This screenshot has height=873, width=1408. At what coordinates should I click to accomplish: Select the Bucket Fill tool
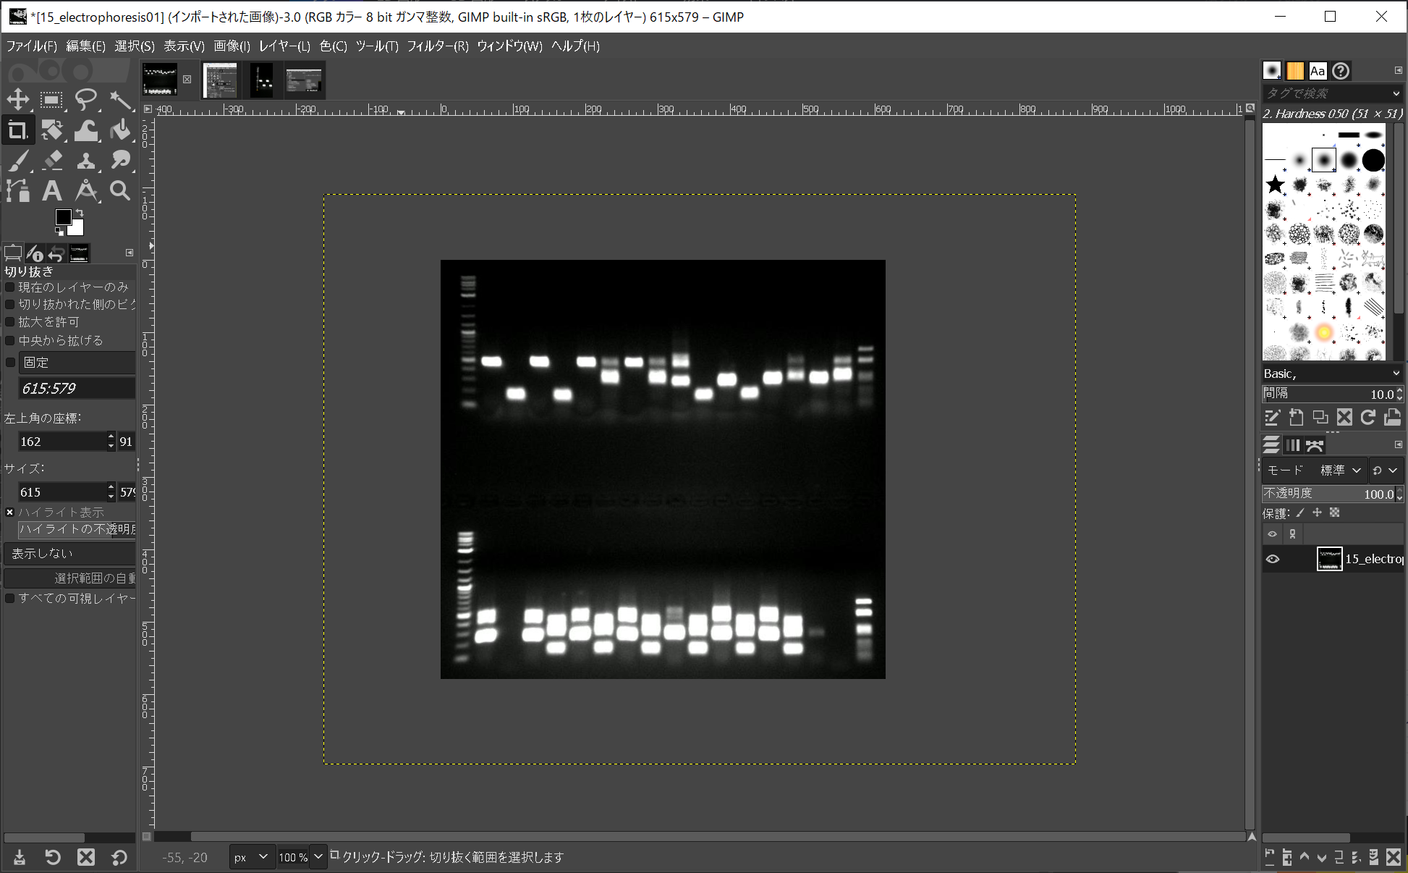(120, 130)
